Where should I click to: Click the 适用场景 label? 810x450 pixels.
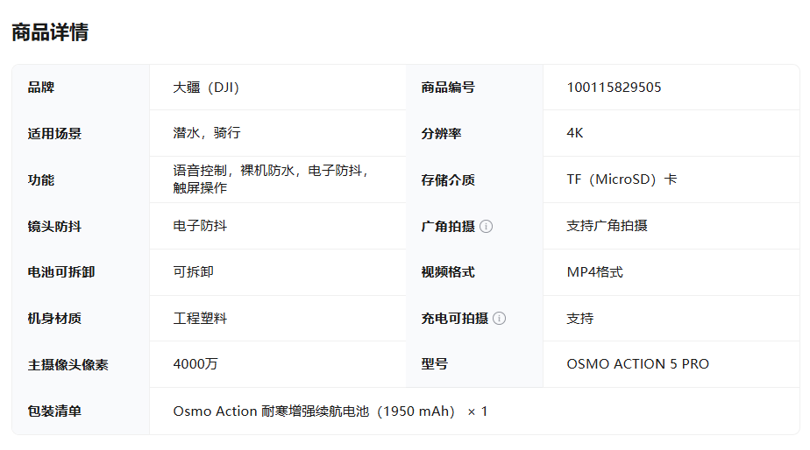(54, 134)
